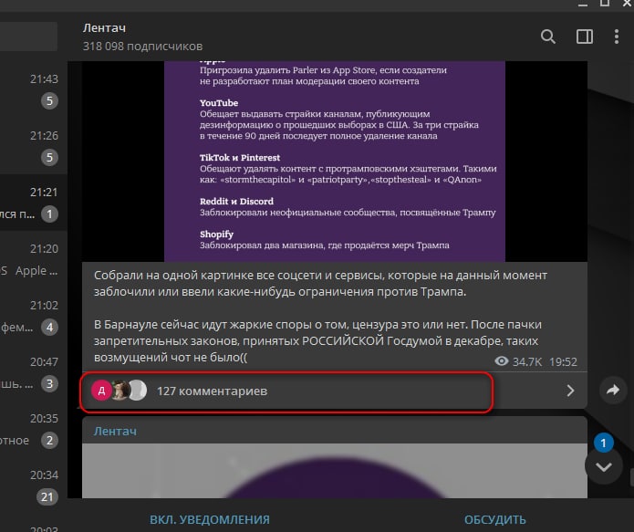The width and height of the screenshot is (634, 532).
Task: Click the 19:52 post timestamp
Action: click(563, 361)
